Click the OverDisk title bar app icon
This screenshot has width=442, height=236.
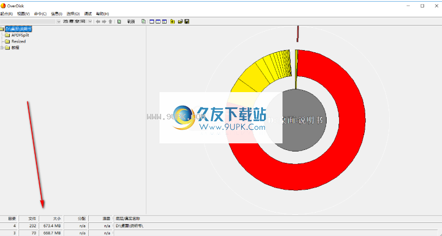click(x=3, y=5)
